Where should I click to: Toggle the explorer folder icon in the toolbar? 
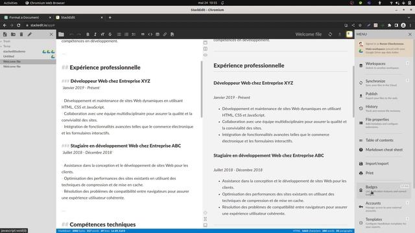click(61, 34)
